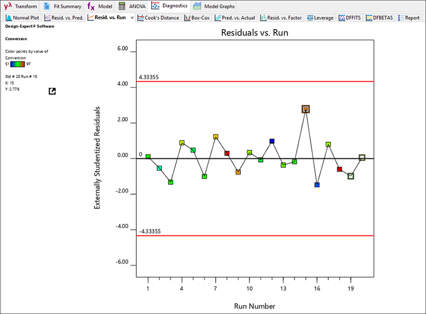Viewport: 426px width, 314px height.
Task: View the Cook's Distance plot
Action: (158, 18)
